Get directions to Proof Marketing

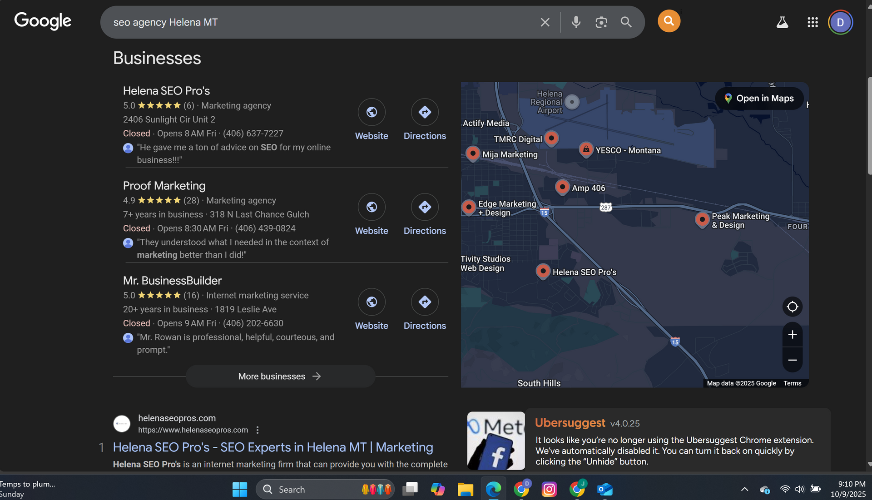(x=425, y=207)
